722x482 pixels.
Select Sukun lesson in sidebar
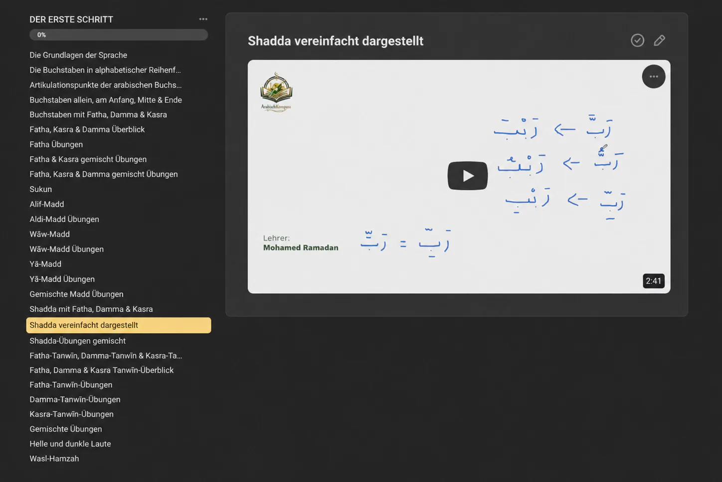point(40,189)
